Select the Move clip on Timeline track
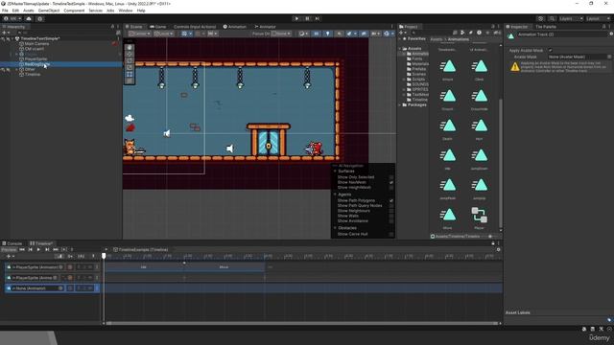This screenshot has height=345, width=614. pyautogui.click(x=224, y=267)
